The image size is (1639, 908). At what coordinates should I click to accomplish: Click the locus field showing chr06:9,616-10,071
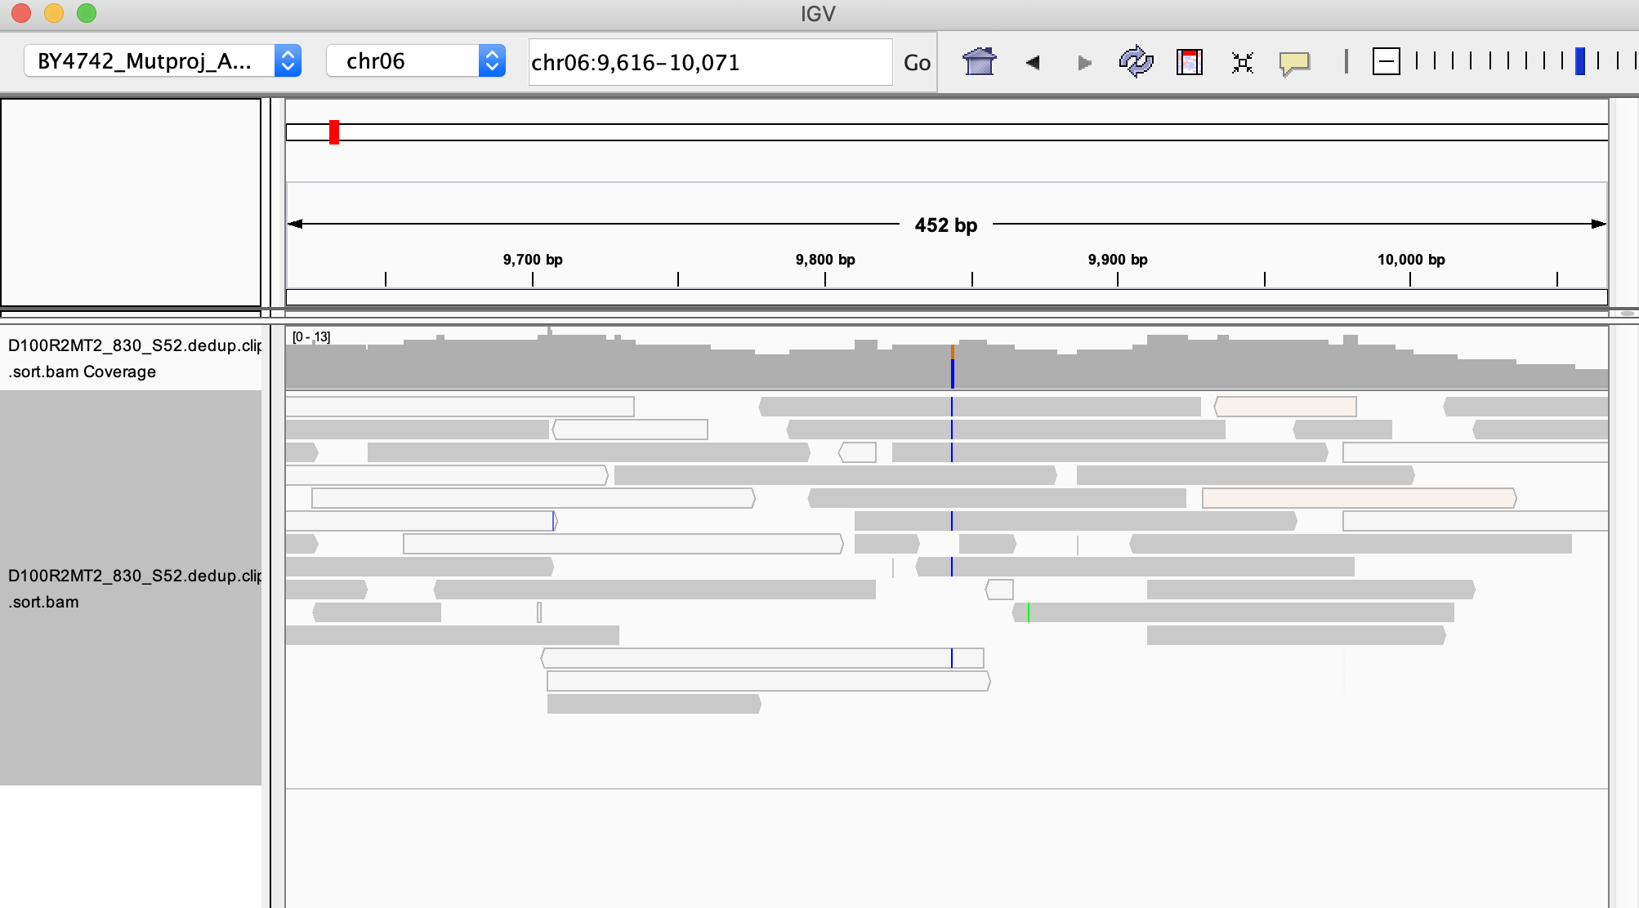(x=709, y=60)
